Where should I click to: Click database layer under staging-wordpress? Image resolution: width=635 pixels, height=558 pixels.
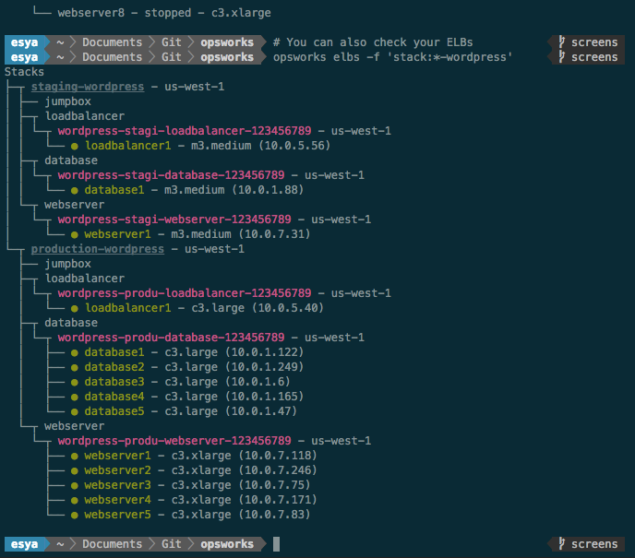click(71, 160)
